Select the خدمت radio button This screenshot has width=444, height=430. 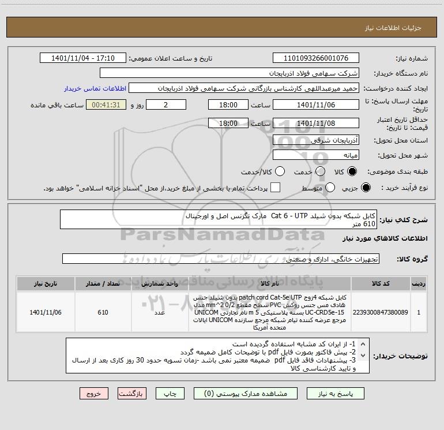[x=320, y=171]
